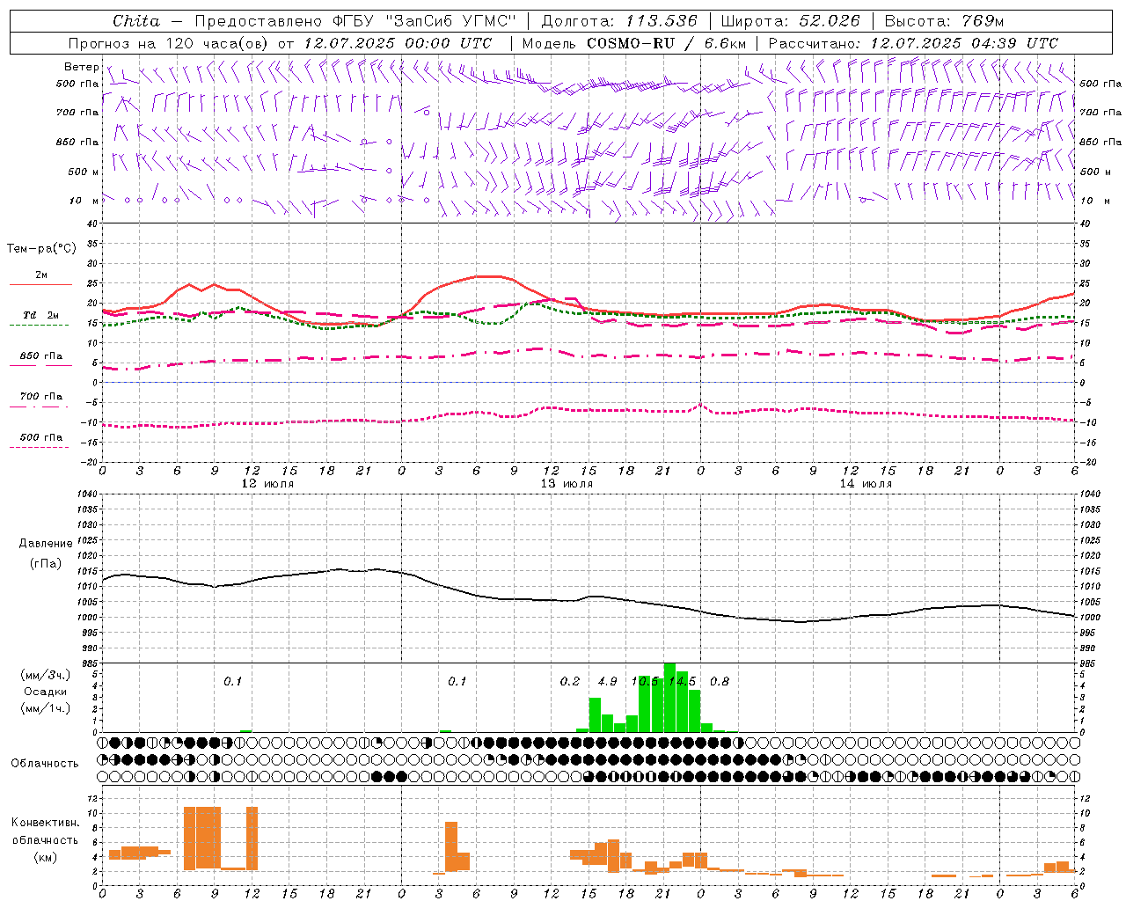The image size is (1126, 901).
Task: Click the "500 гПа" entry in the temperature legend
Action: pyautogui.click(x=41, y=437)
